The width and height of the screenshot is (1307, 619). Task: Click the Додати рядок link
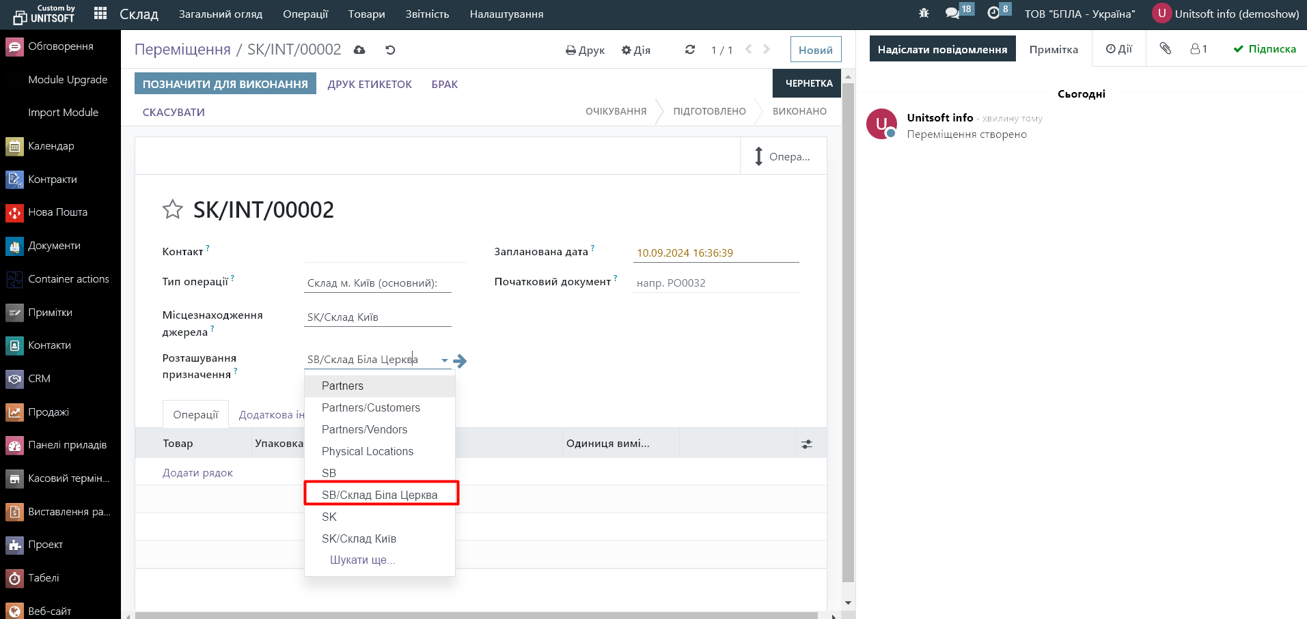tap(197, 473)
